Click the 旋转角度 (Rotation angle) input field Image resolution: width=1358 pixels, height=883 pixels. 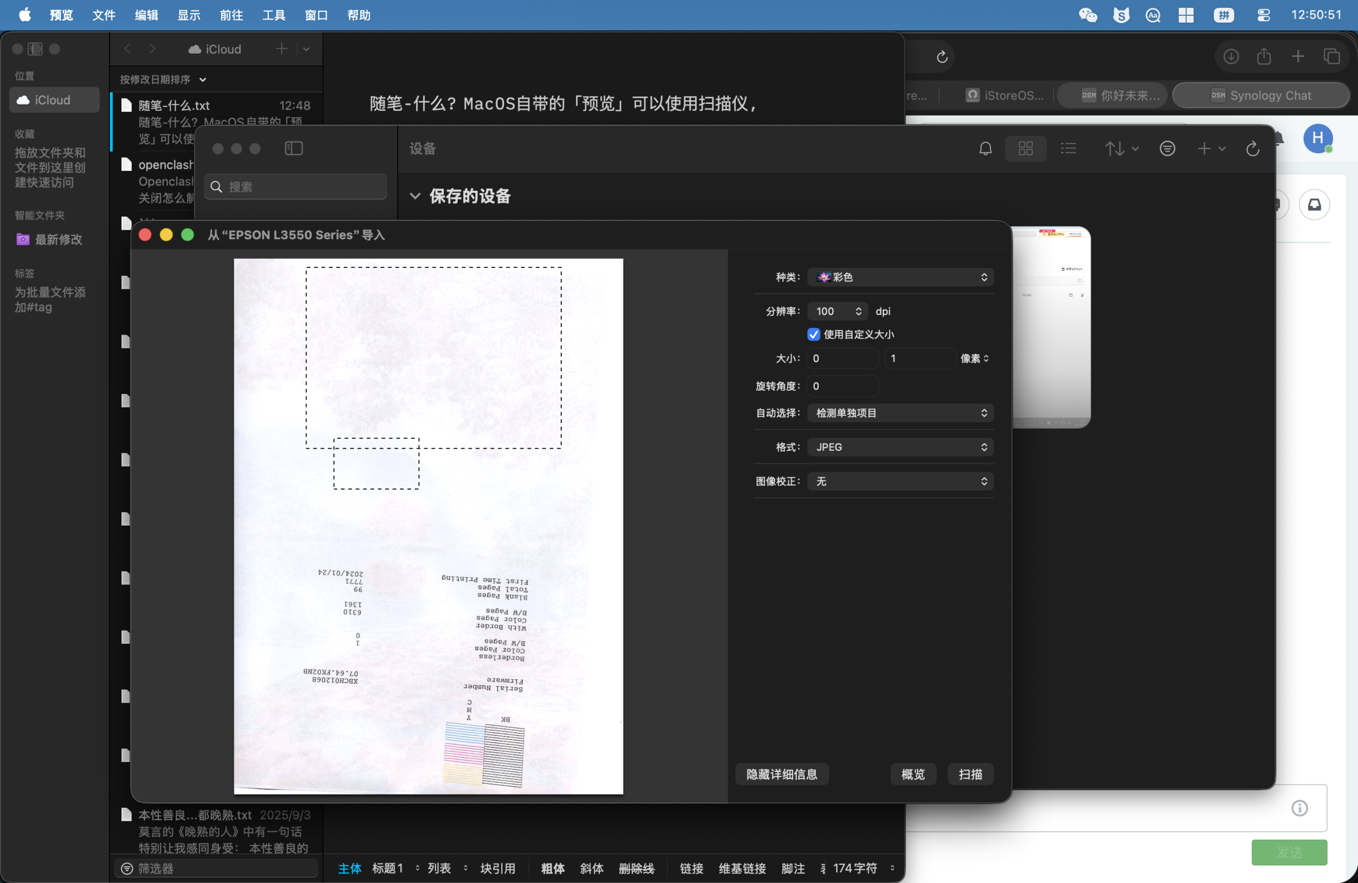tap(842, 386)
